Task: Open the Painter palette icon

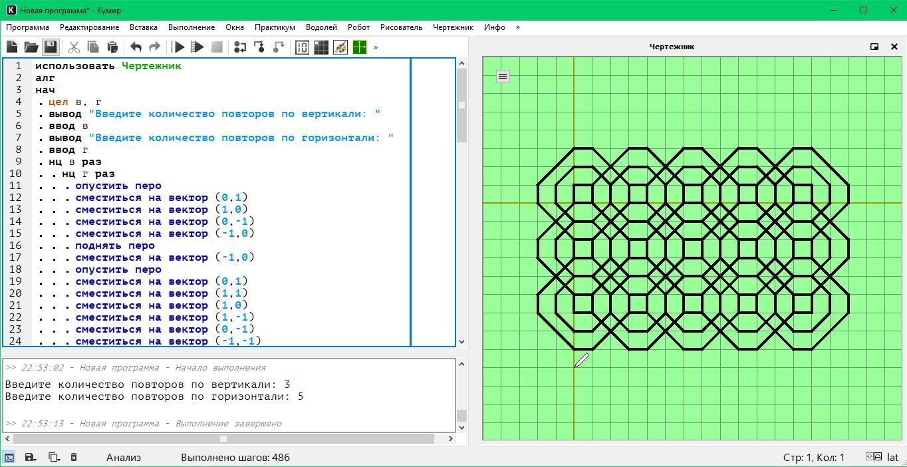Action: pyautogui.click(x=340, y=47)
